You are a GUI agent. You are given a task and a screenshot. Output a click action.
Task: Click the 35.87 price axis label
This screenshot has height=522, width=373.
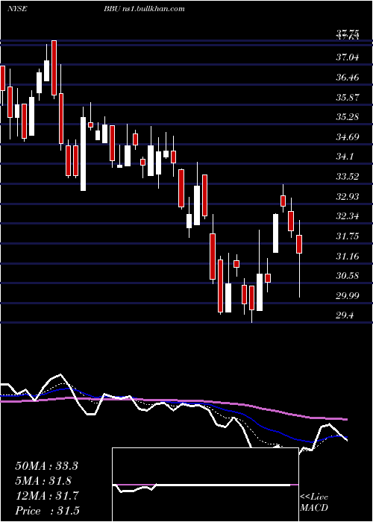point(348,98)
